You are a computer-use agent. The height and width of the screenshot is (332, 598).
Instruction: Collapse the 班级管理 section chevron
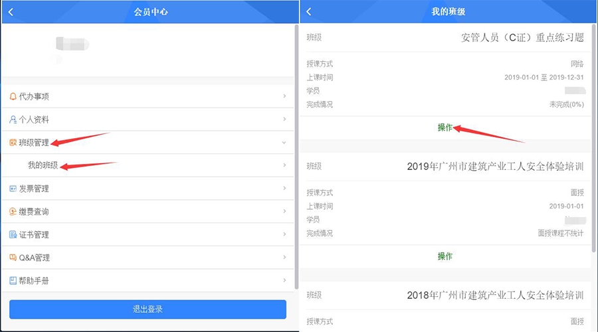pyautogui.click(x=284, y=143)
